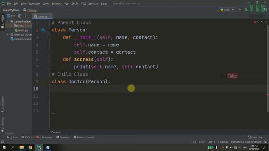This screenshot has width=269, height=151.
Task: Click the overridden-class gutter icon on line 2
Action: click(43, 30)
